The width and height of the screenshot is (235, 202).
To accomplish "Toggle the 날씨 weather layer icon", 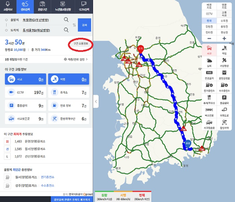I will (x=209, y=62).
